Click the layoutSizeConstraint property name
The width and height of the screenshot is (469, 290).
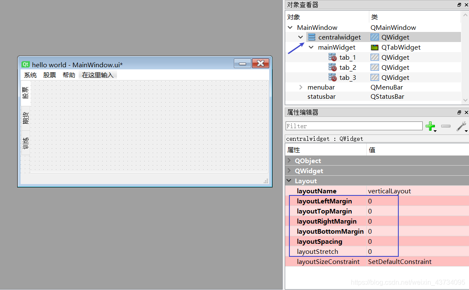point(328,261)
